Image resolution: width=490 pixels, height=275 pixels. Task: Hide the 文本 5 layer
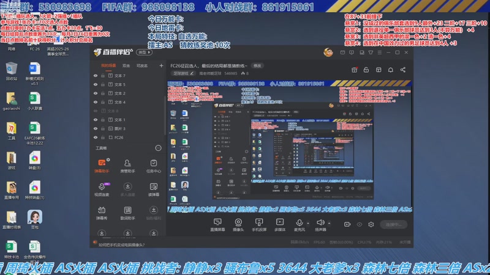click(x=96, y=84)
